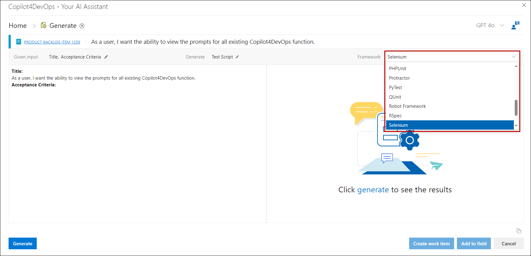Click the GPT 4o model name text
This screenshot has height=256, width=531.
click(485, 25)
